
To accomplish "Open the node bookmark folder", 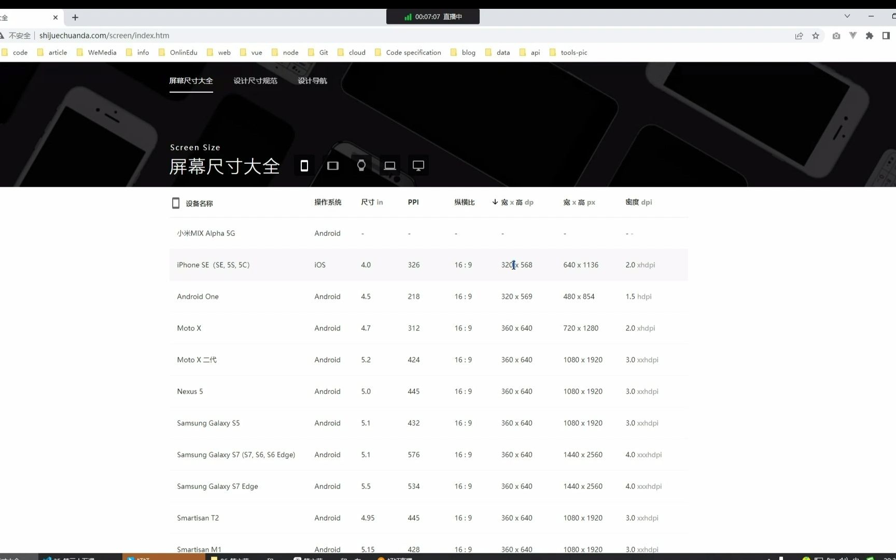I will 285,52.
